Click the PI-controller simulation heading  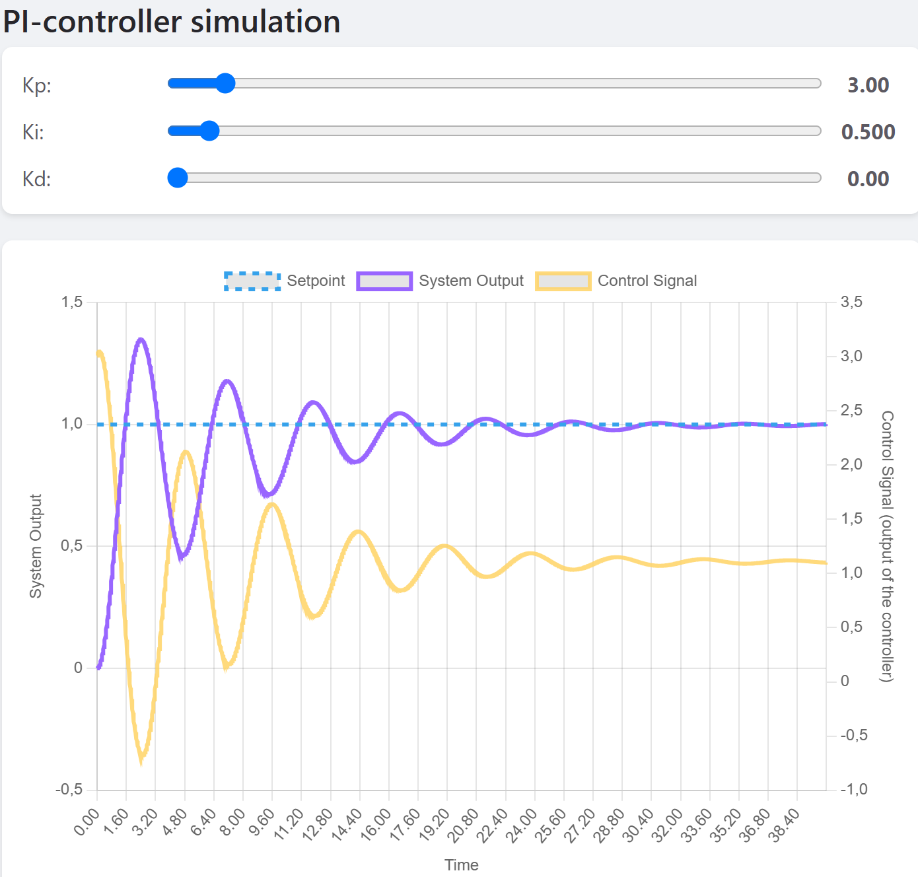click(172, 22)
